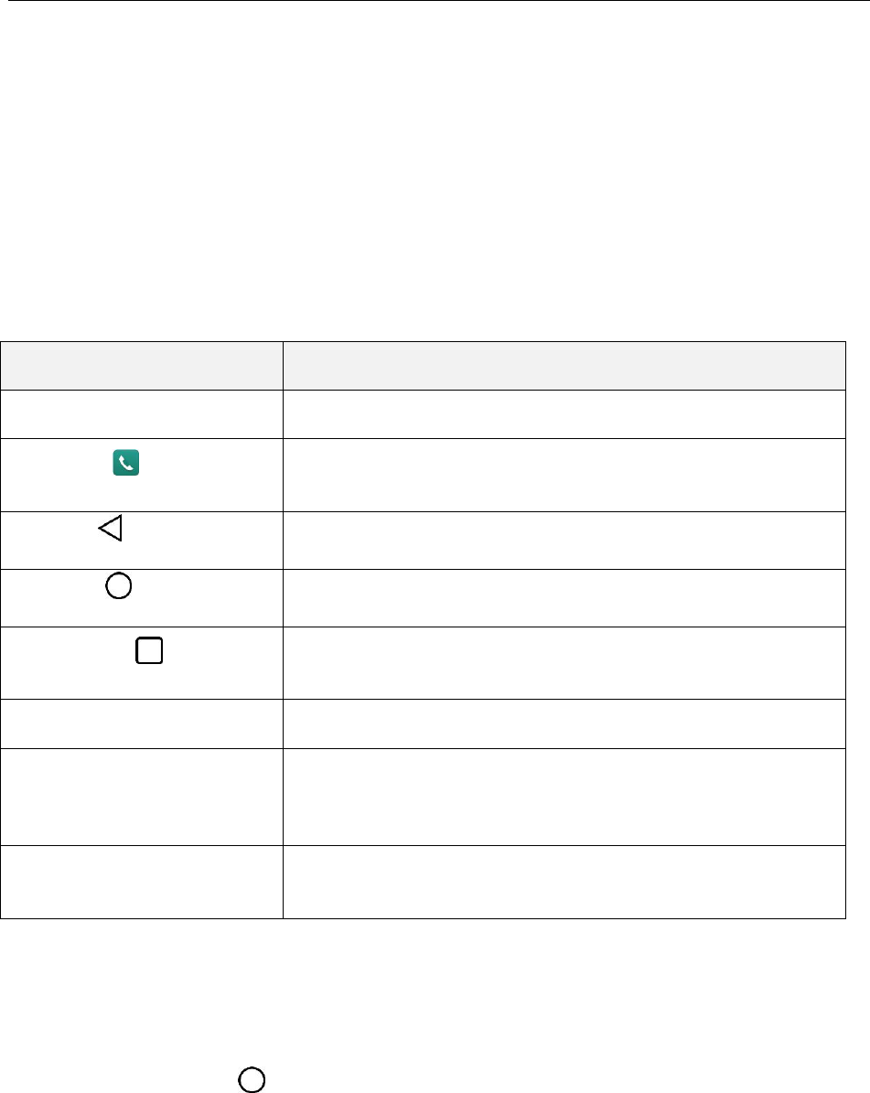The width and height of the screenshot is (870, 1093).
Task: Click the empty wide cell right under the header
Action: click(563, 413)
